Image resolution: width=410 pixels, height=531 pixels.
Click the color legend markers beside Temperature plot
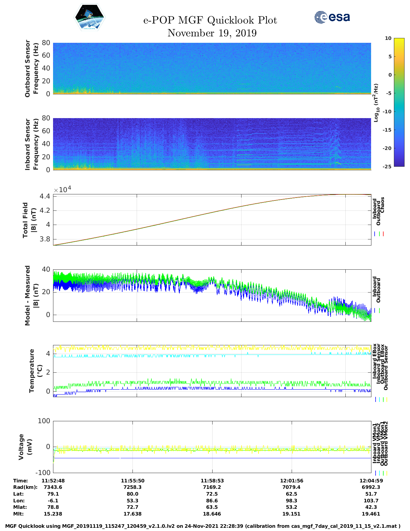pos(381,399)
